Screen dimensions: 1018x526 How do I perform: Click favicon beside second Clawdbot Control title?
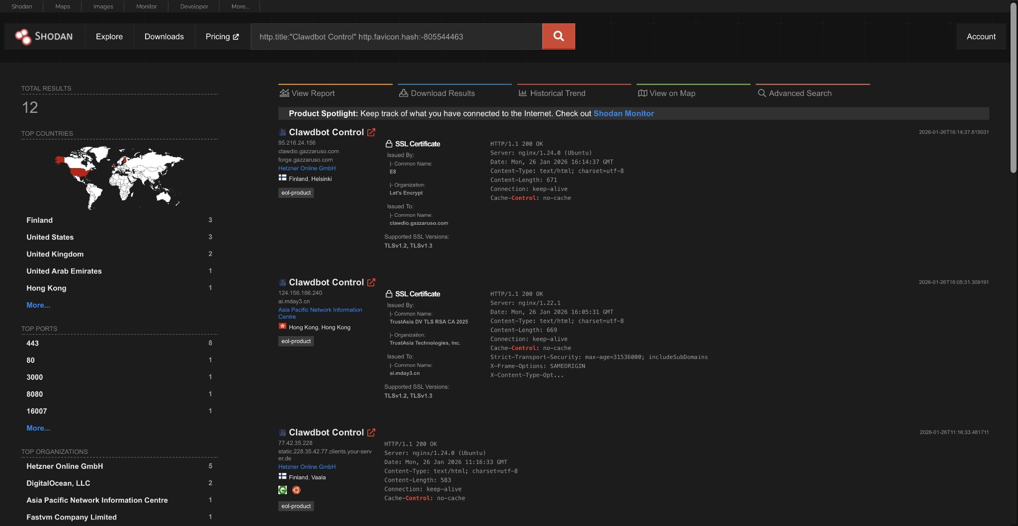point(282,282)
